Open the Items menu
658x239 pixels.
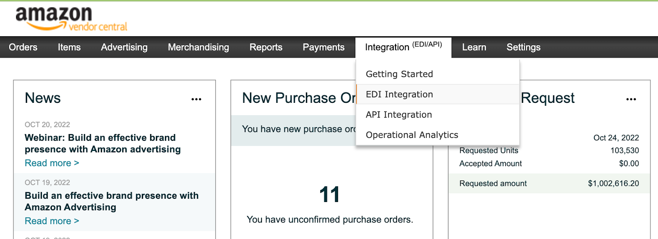[x=69, y=47]
